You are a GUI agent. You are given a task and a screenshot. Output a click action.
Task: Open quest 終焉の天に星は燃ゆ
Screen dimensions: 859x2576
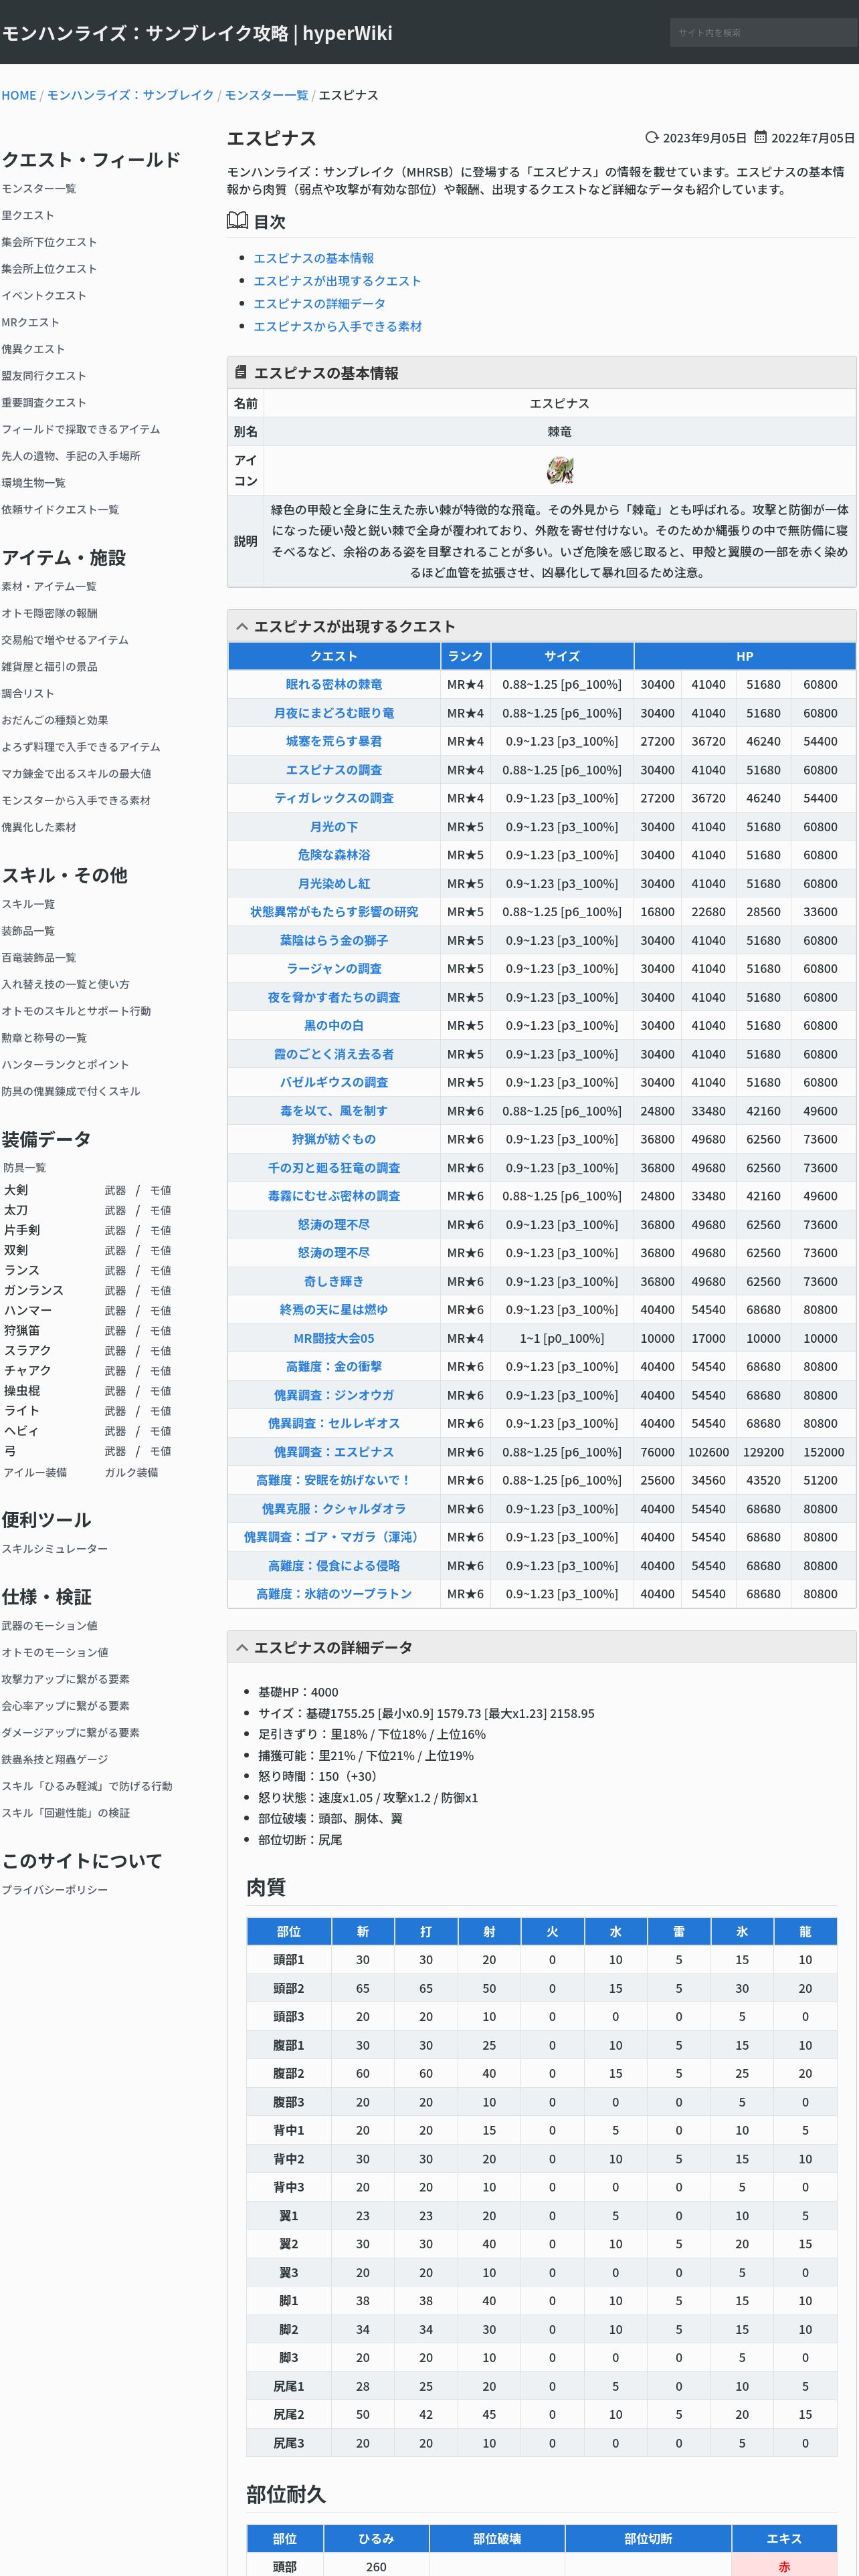click(334, 1310)
